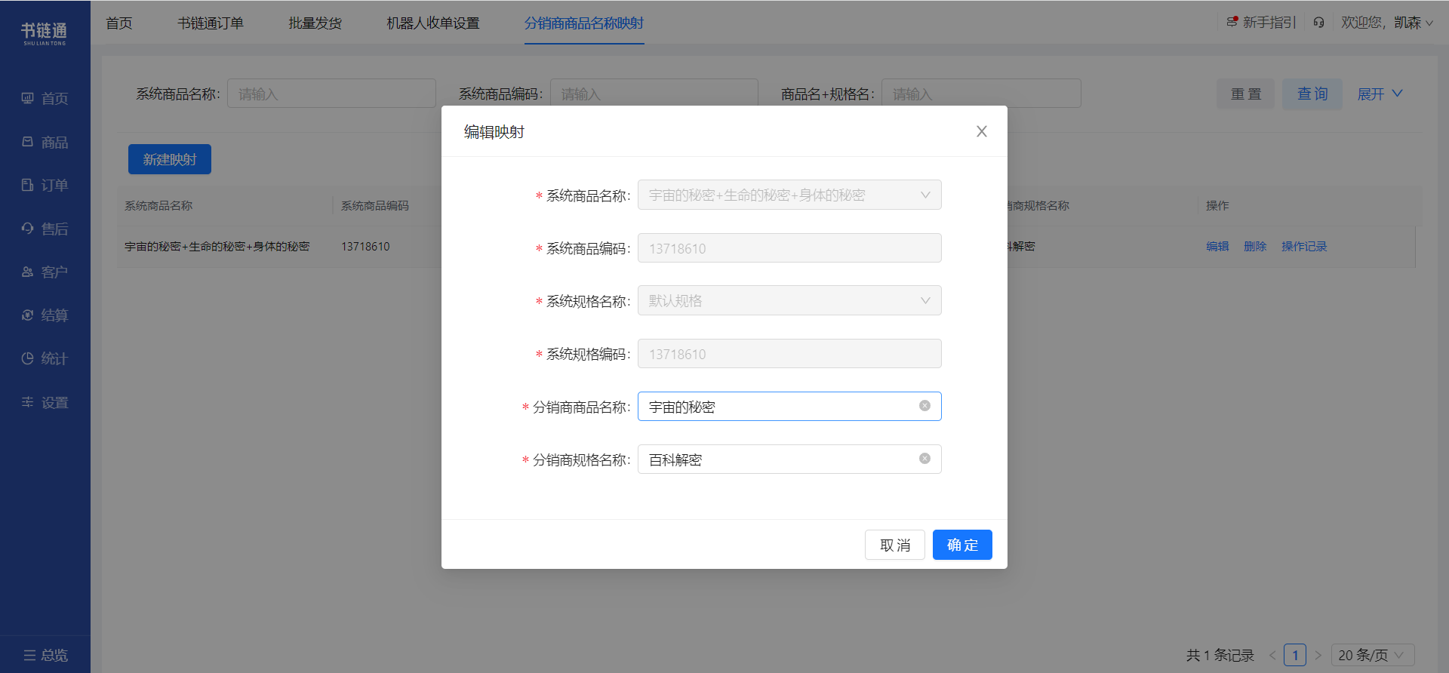Click the 订单 sidebar icon
Screen dimensions: 1449x673
[x=28, y=185]
